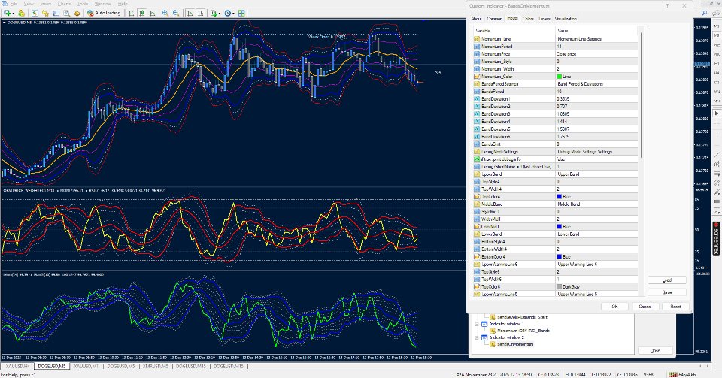Switch to the XAUUSD,M1 chart tab
The width and height of the screenshot is (722, 378).
click(86, 367)
